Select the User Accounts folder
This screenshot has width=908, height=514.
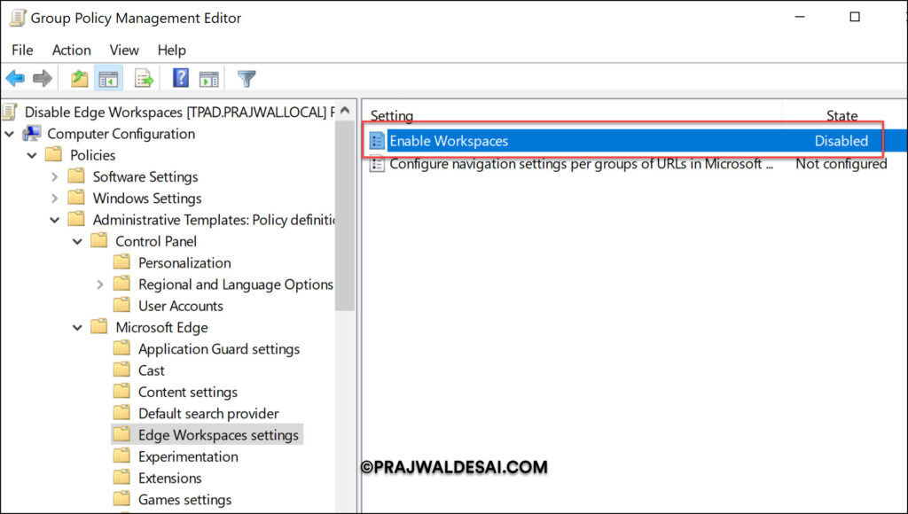click(181, 306)
